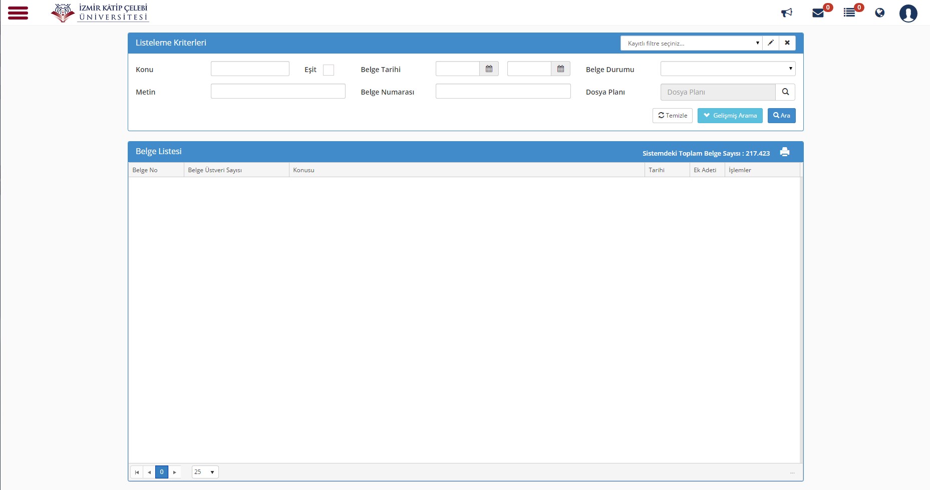Go to first page of list
930x490 pixels.
tap(137, 472)
